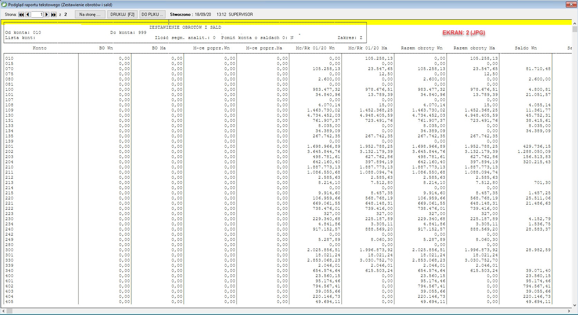578x315 pixels.
Task: Open the 'Na stronę ....' page jump
Action: [90, 14]
